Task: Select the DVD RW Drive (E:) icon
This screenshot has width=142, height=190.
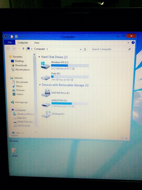Action: tap(46, 93)
